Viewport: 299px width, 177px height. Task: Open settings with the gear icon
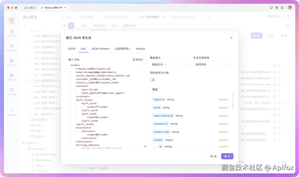(x=277, y=7)
